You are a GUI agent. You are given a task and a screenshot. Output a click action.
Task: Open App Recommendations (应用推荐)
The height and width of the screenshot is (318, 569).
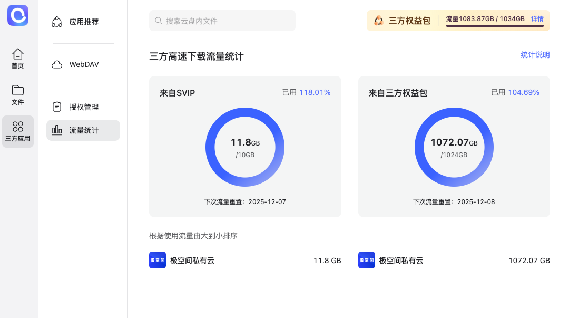pyautogui.click(x=83, y=22)
